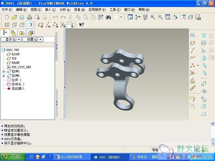Select the Rib tool in right toolbar

coord(204,50)
